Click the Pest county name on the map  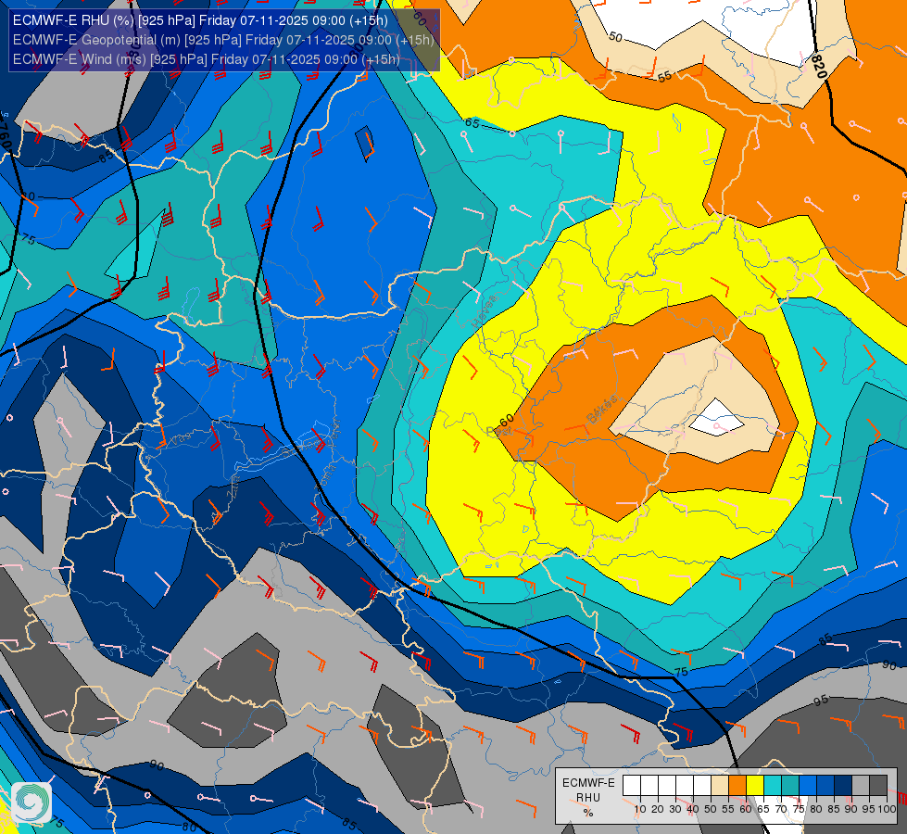pos(498,431)
